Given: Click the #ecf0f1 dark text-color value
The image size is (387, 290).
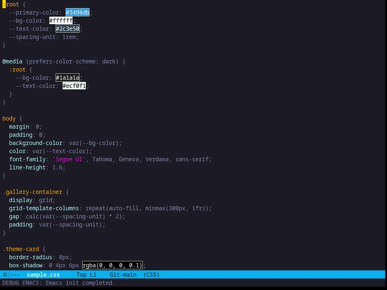Looking at the screenshot, I should (74, 86).
